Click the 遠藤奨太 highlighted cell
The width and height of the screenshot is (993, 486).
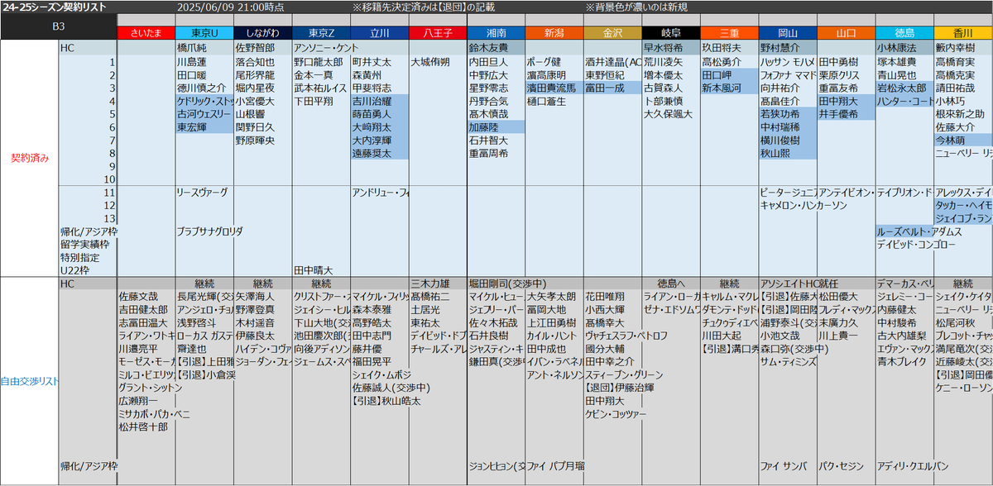point(379,153)
